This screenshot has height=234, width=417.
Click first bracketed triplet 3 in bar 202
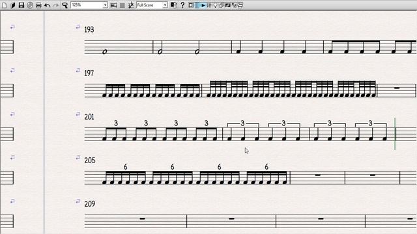[242, 123]
